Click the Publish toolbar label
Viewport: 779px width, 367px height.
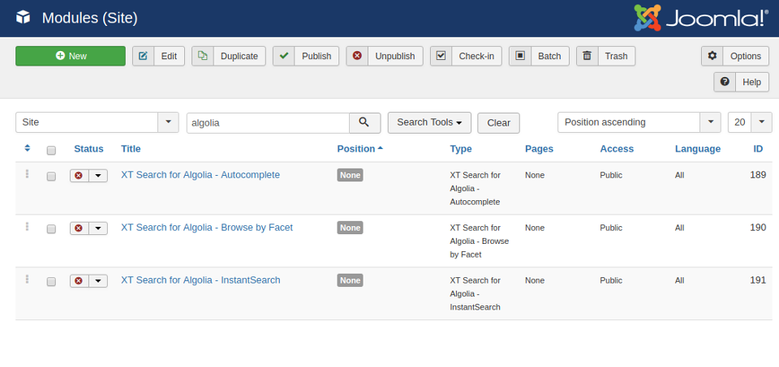(x=316, y=56)
